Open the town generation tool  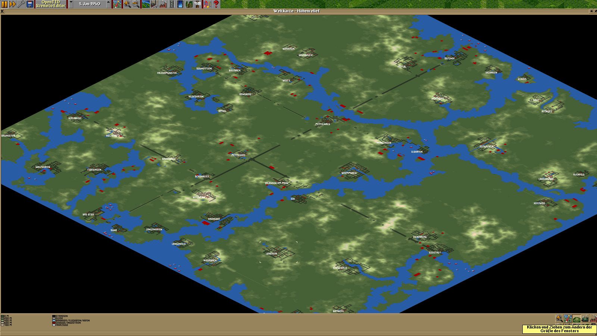click(154, 4)
